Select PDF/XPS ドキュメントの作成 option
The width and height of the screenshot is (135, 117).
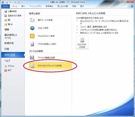tap(50, 66)
